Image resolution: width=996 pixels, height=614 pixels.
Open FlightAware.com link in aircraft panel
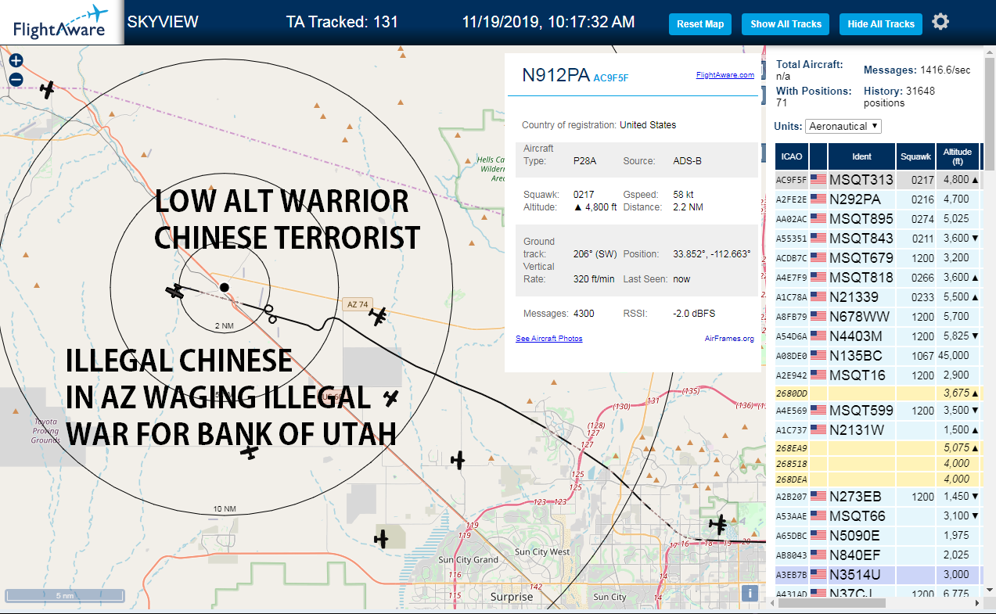point(725,75)
